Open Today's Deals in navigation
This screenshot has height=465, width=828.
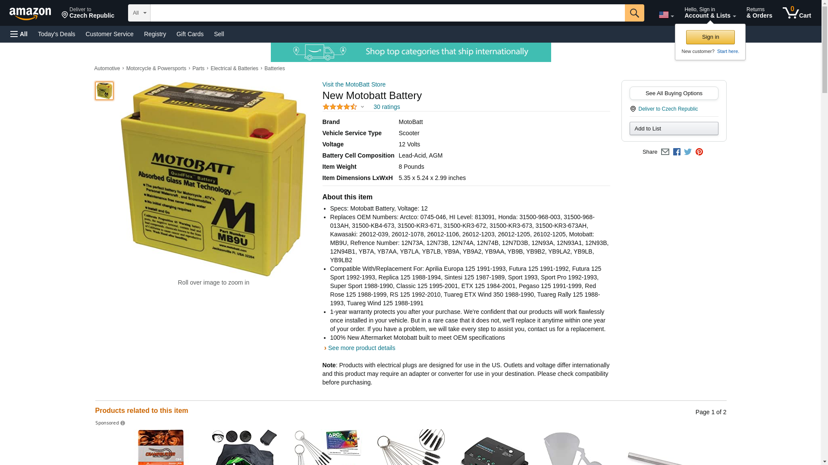pos(56,34)
